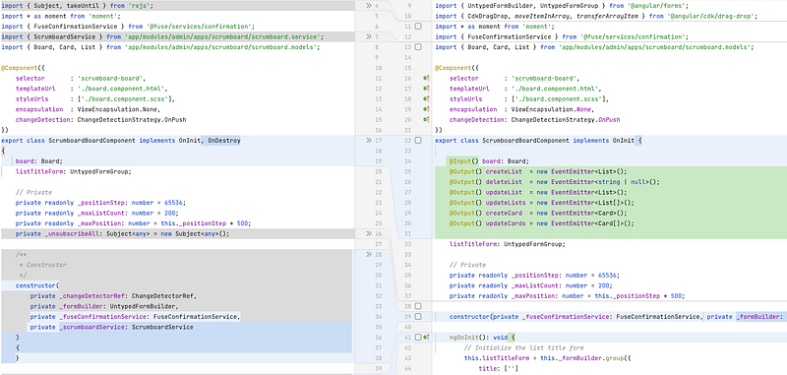Apply change arrow beside left line 26
Viewport: 787px width, 375px height.
(x=369, y=234)
